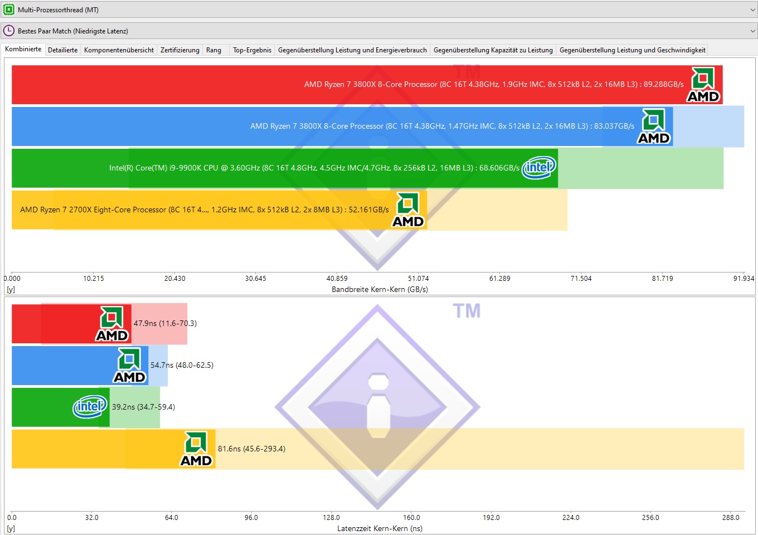The width and height of the screenshot is (758, 535).
Task: Click the 51.074 tick on the bandwidth axis
Action: (x=419, y=278)
